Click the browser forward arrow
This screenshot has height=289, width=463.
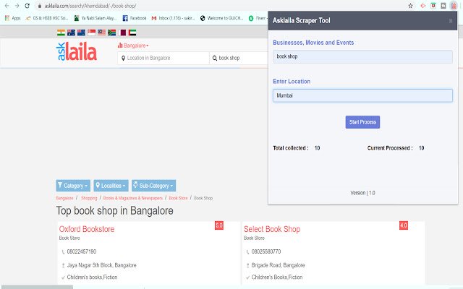tap(17, 6)
